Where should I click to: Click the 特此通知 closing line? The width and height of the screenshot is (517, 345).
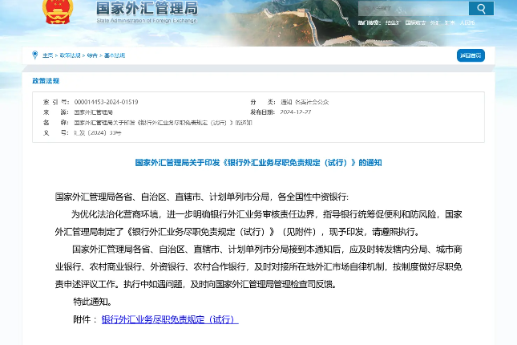(x=93, y=302)
